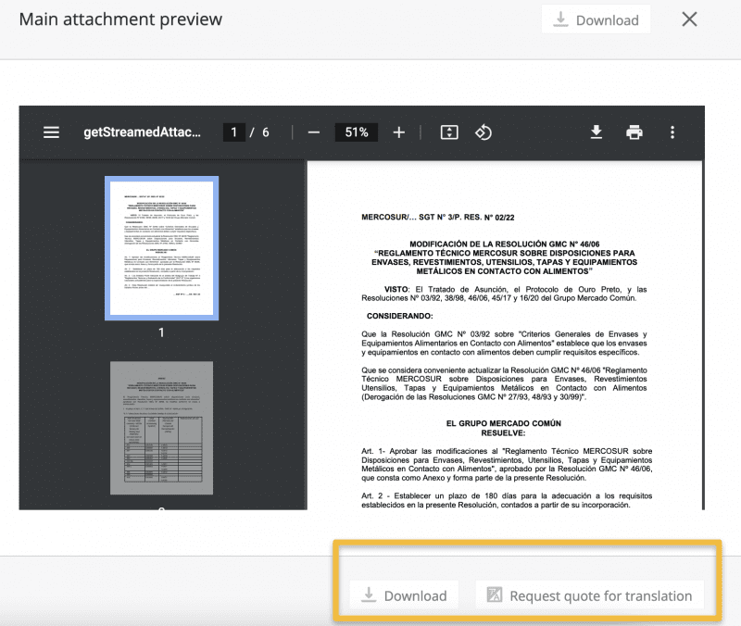The image size is (741, 626).
Task: Click the document title MODIFICACIÓN DE LA RESOLUCIÓN
Action: [x=505, y=241]
